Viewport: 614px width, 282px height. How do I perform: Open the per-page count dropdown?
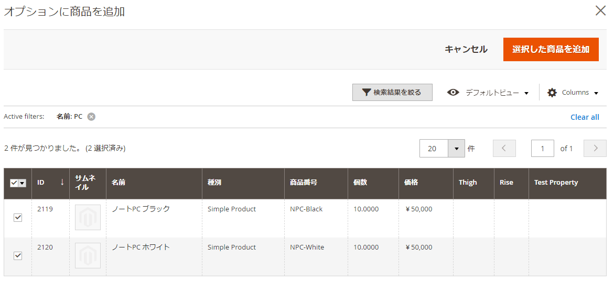click(x=456, y=149)
